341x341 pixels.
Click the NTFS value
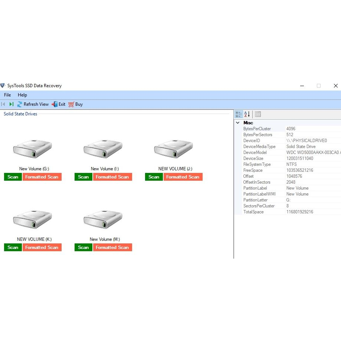click(291, 164)
